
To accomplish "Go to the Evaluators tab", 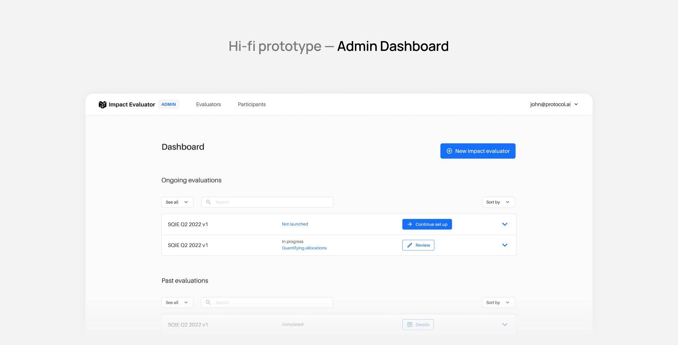I will pos(208,104).
